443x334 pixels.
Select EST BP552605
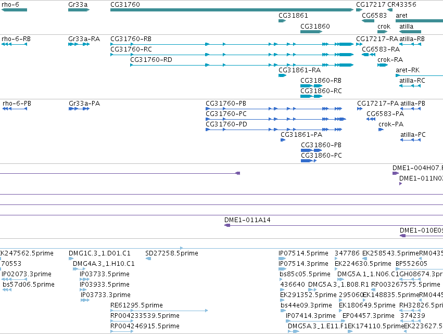tap(411, 264)
